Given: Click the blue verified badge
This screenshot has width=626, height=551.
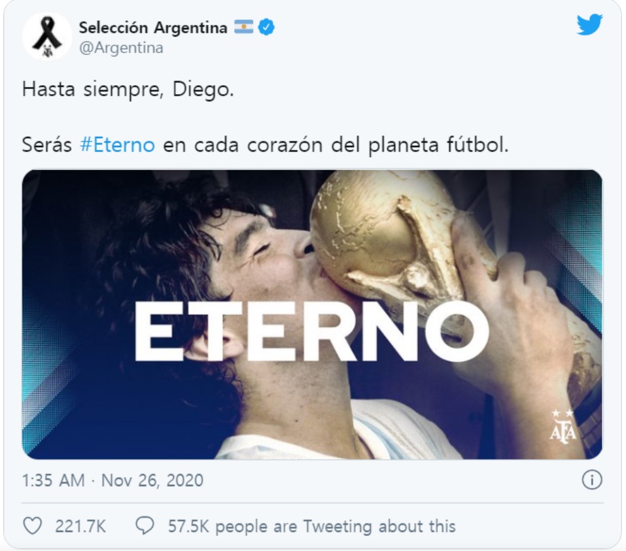Looking at the screenshot, I should click(266, 27).
